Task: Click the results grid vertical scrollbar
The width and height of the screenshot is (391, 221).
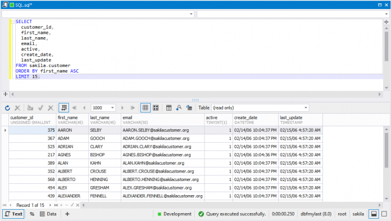Action: [387, 150]
